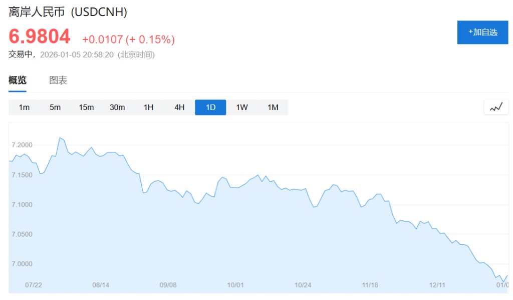Add USDCNH to watchlist with 加自选
Viewport: 513px width, 300px height.
click(x=482, y=32)
